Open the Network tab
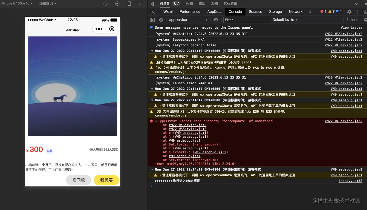 296,12
